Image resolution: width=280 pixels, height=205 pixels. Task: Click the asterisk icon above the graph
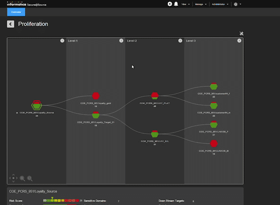(x=242, y=34)
